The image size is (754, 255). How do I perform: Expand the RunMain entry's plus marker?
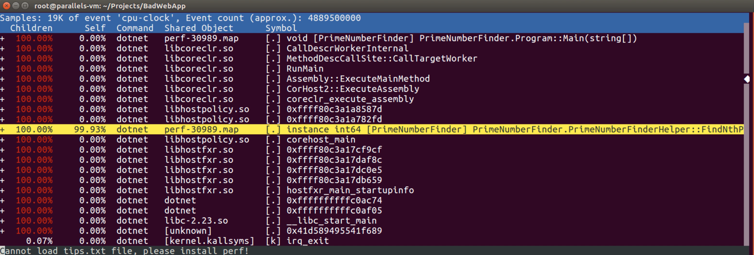tap(3, 69)
